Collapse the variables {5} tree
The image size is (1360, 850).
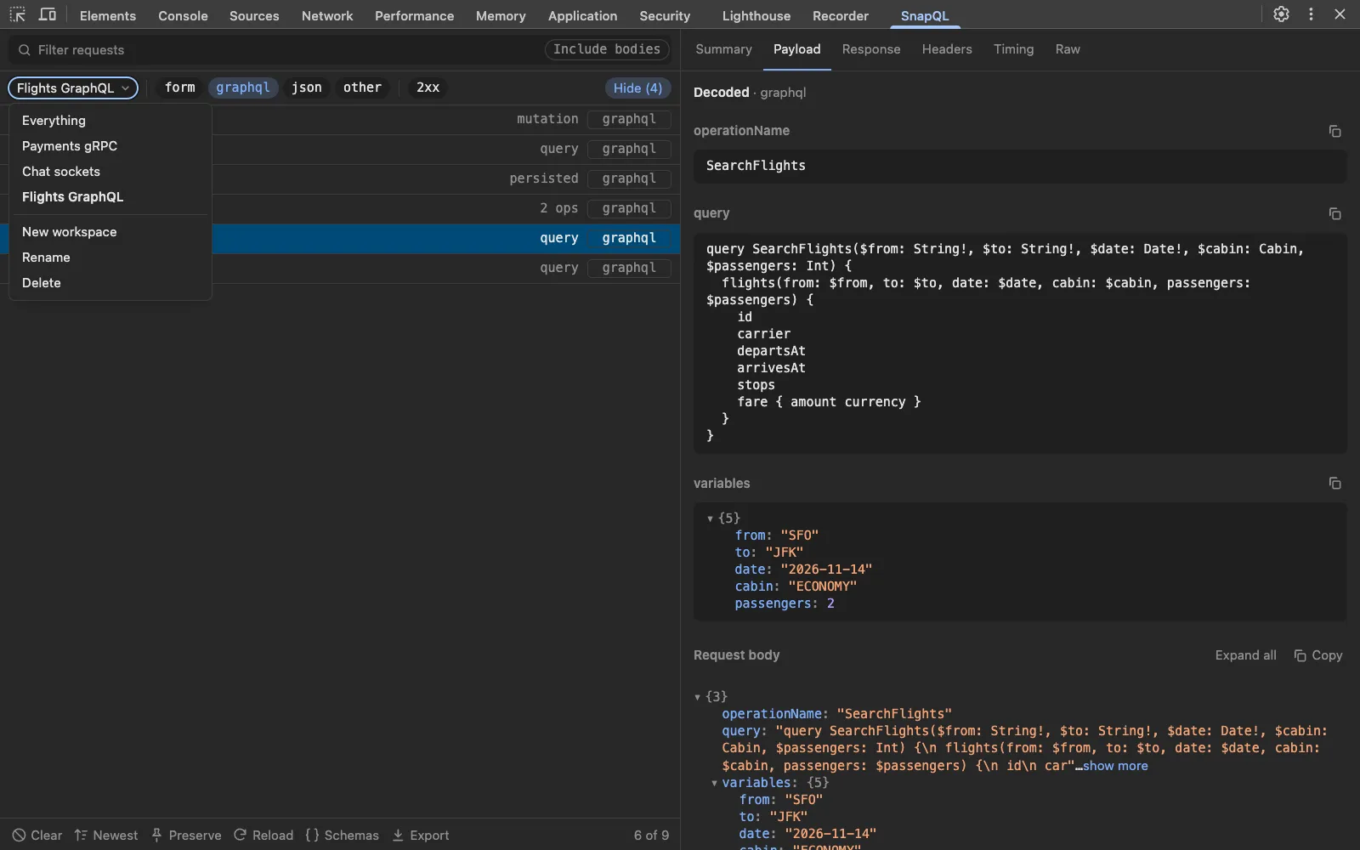(711, 518)
